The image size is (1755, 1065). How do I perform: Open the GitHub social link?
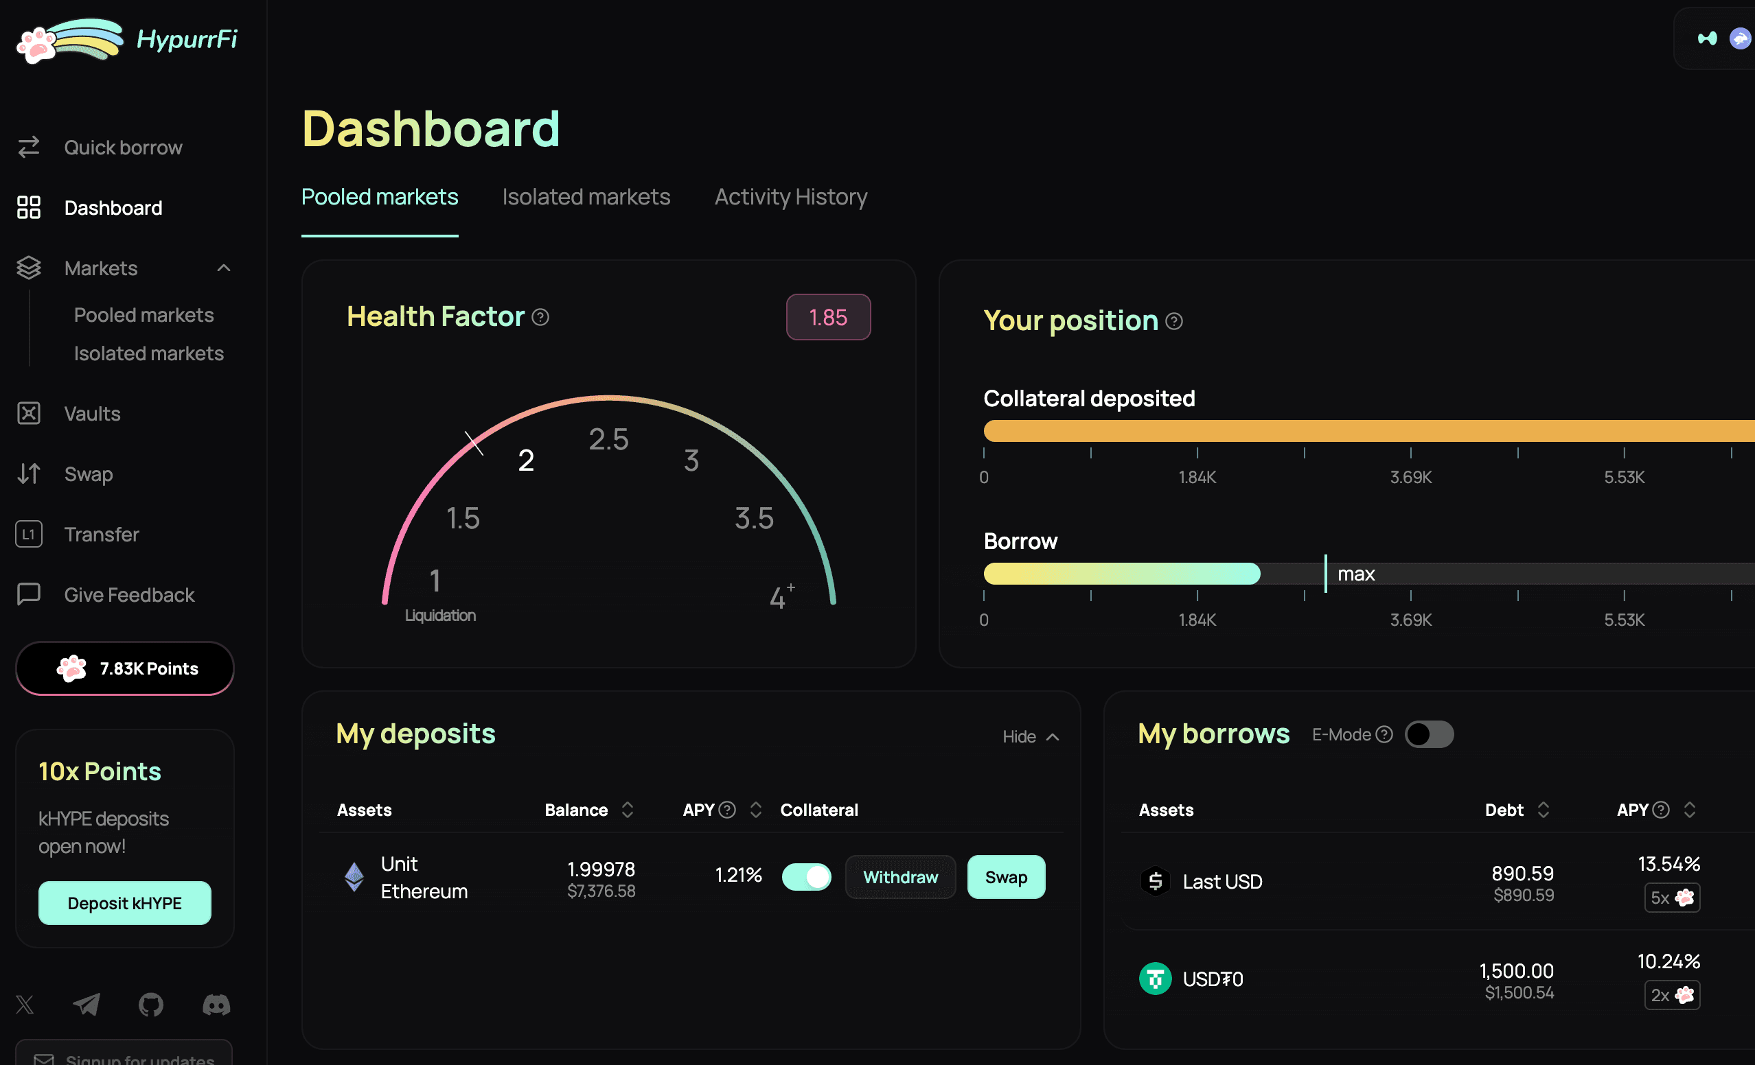pyautogui.click(x=151, y=1005)
